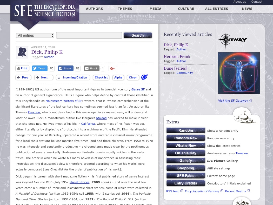Click the Random button in Extras
Image resolution: width=273 pixels, height=205 pixels.
(x=186, y=130)
